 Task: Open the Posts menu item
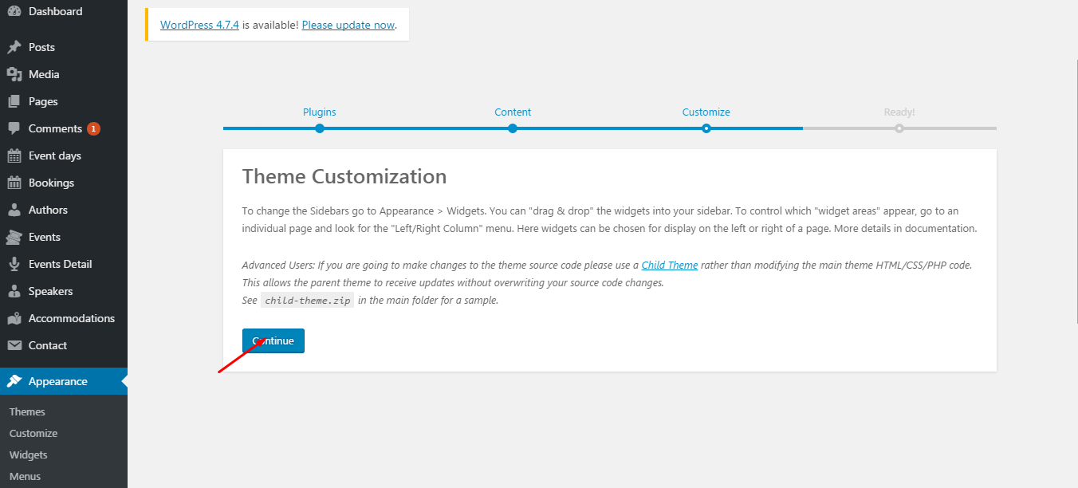pyautogui.click(x=64, y=47)
